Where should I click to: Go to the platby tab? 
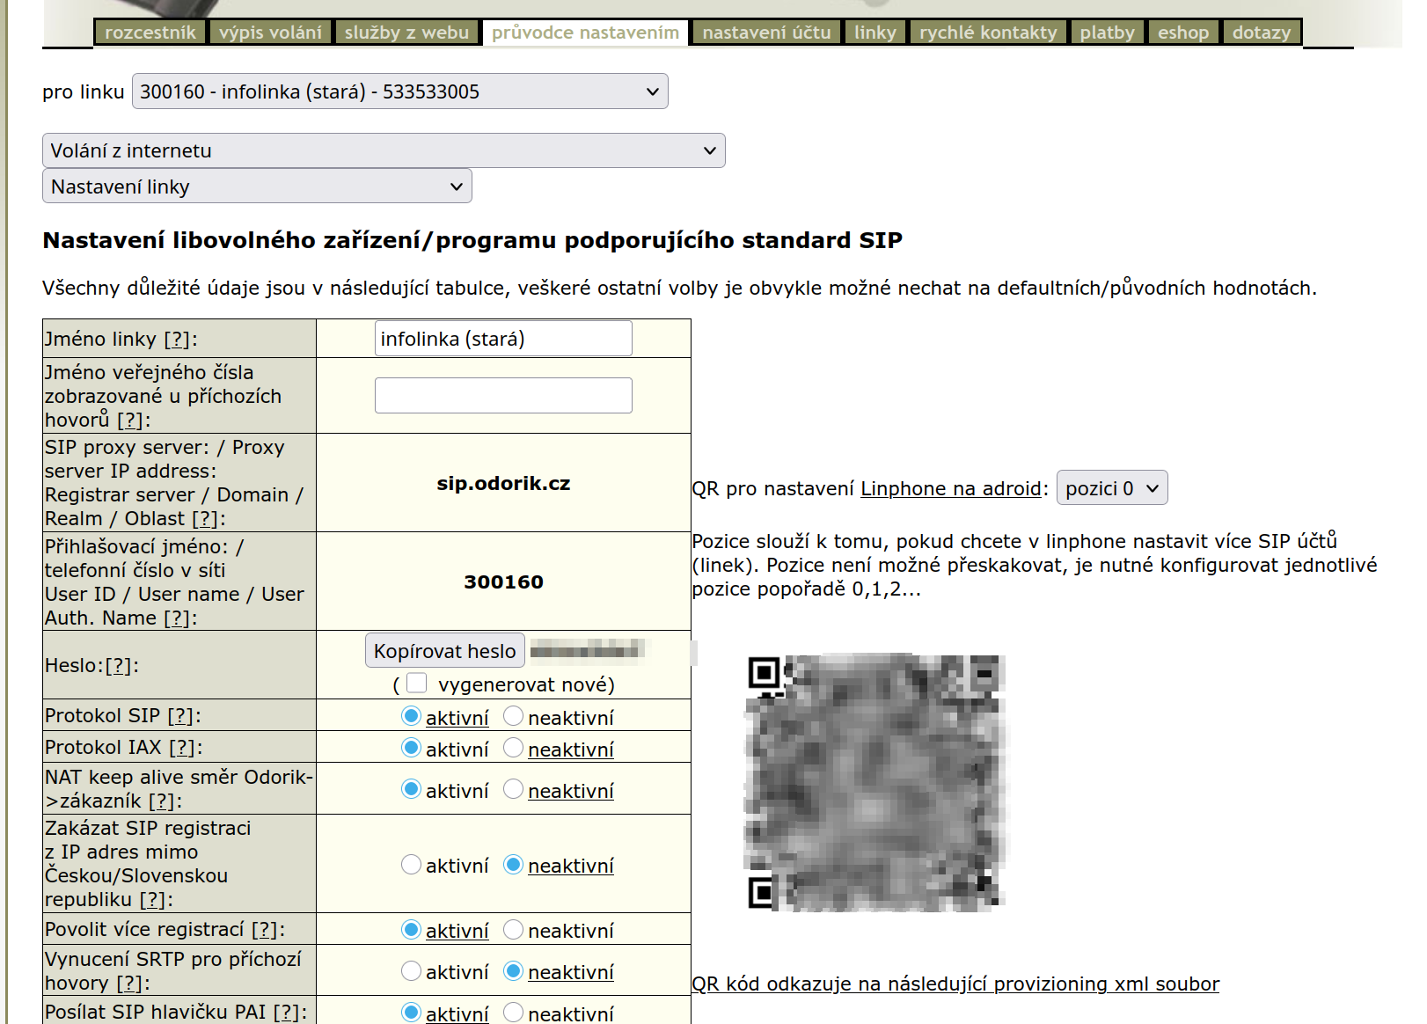click(1107, 33)
